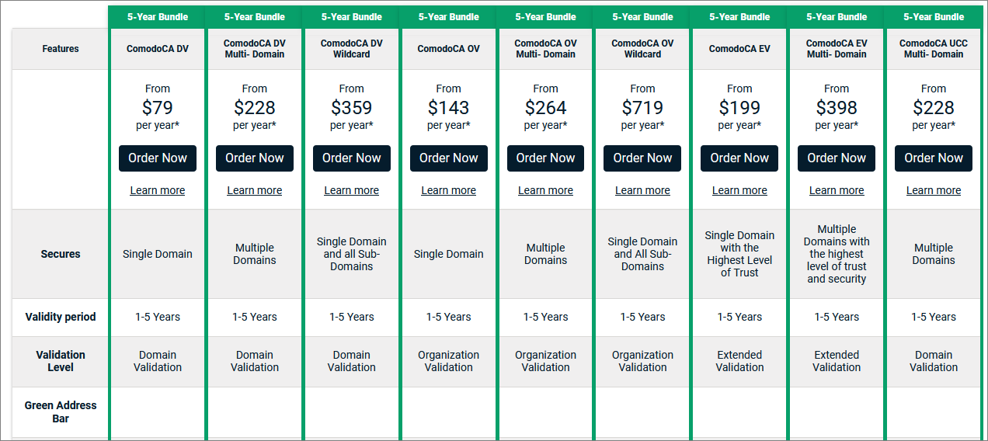Click Learn more under UCC Multi-Domain
Screen dimensions: 988x441
(934, 190)
